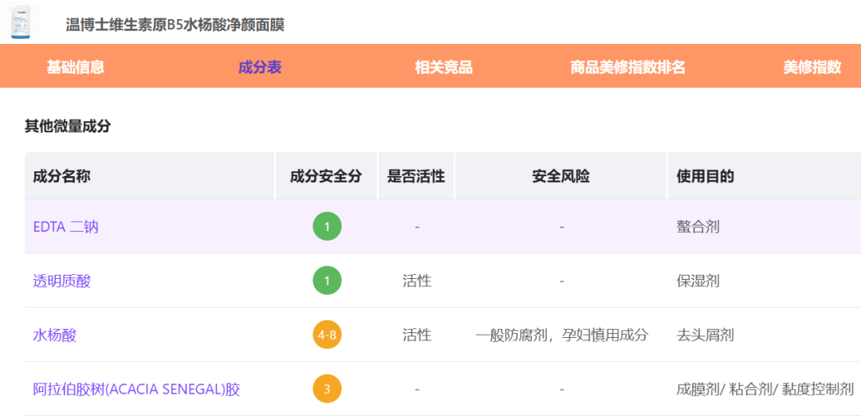Click the 成分安全分 column header

[x=325, y=176]
